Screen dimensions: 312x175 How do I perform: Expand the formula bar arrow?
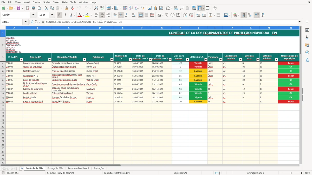point(300,22)
